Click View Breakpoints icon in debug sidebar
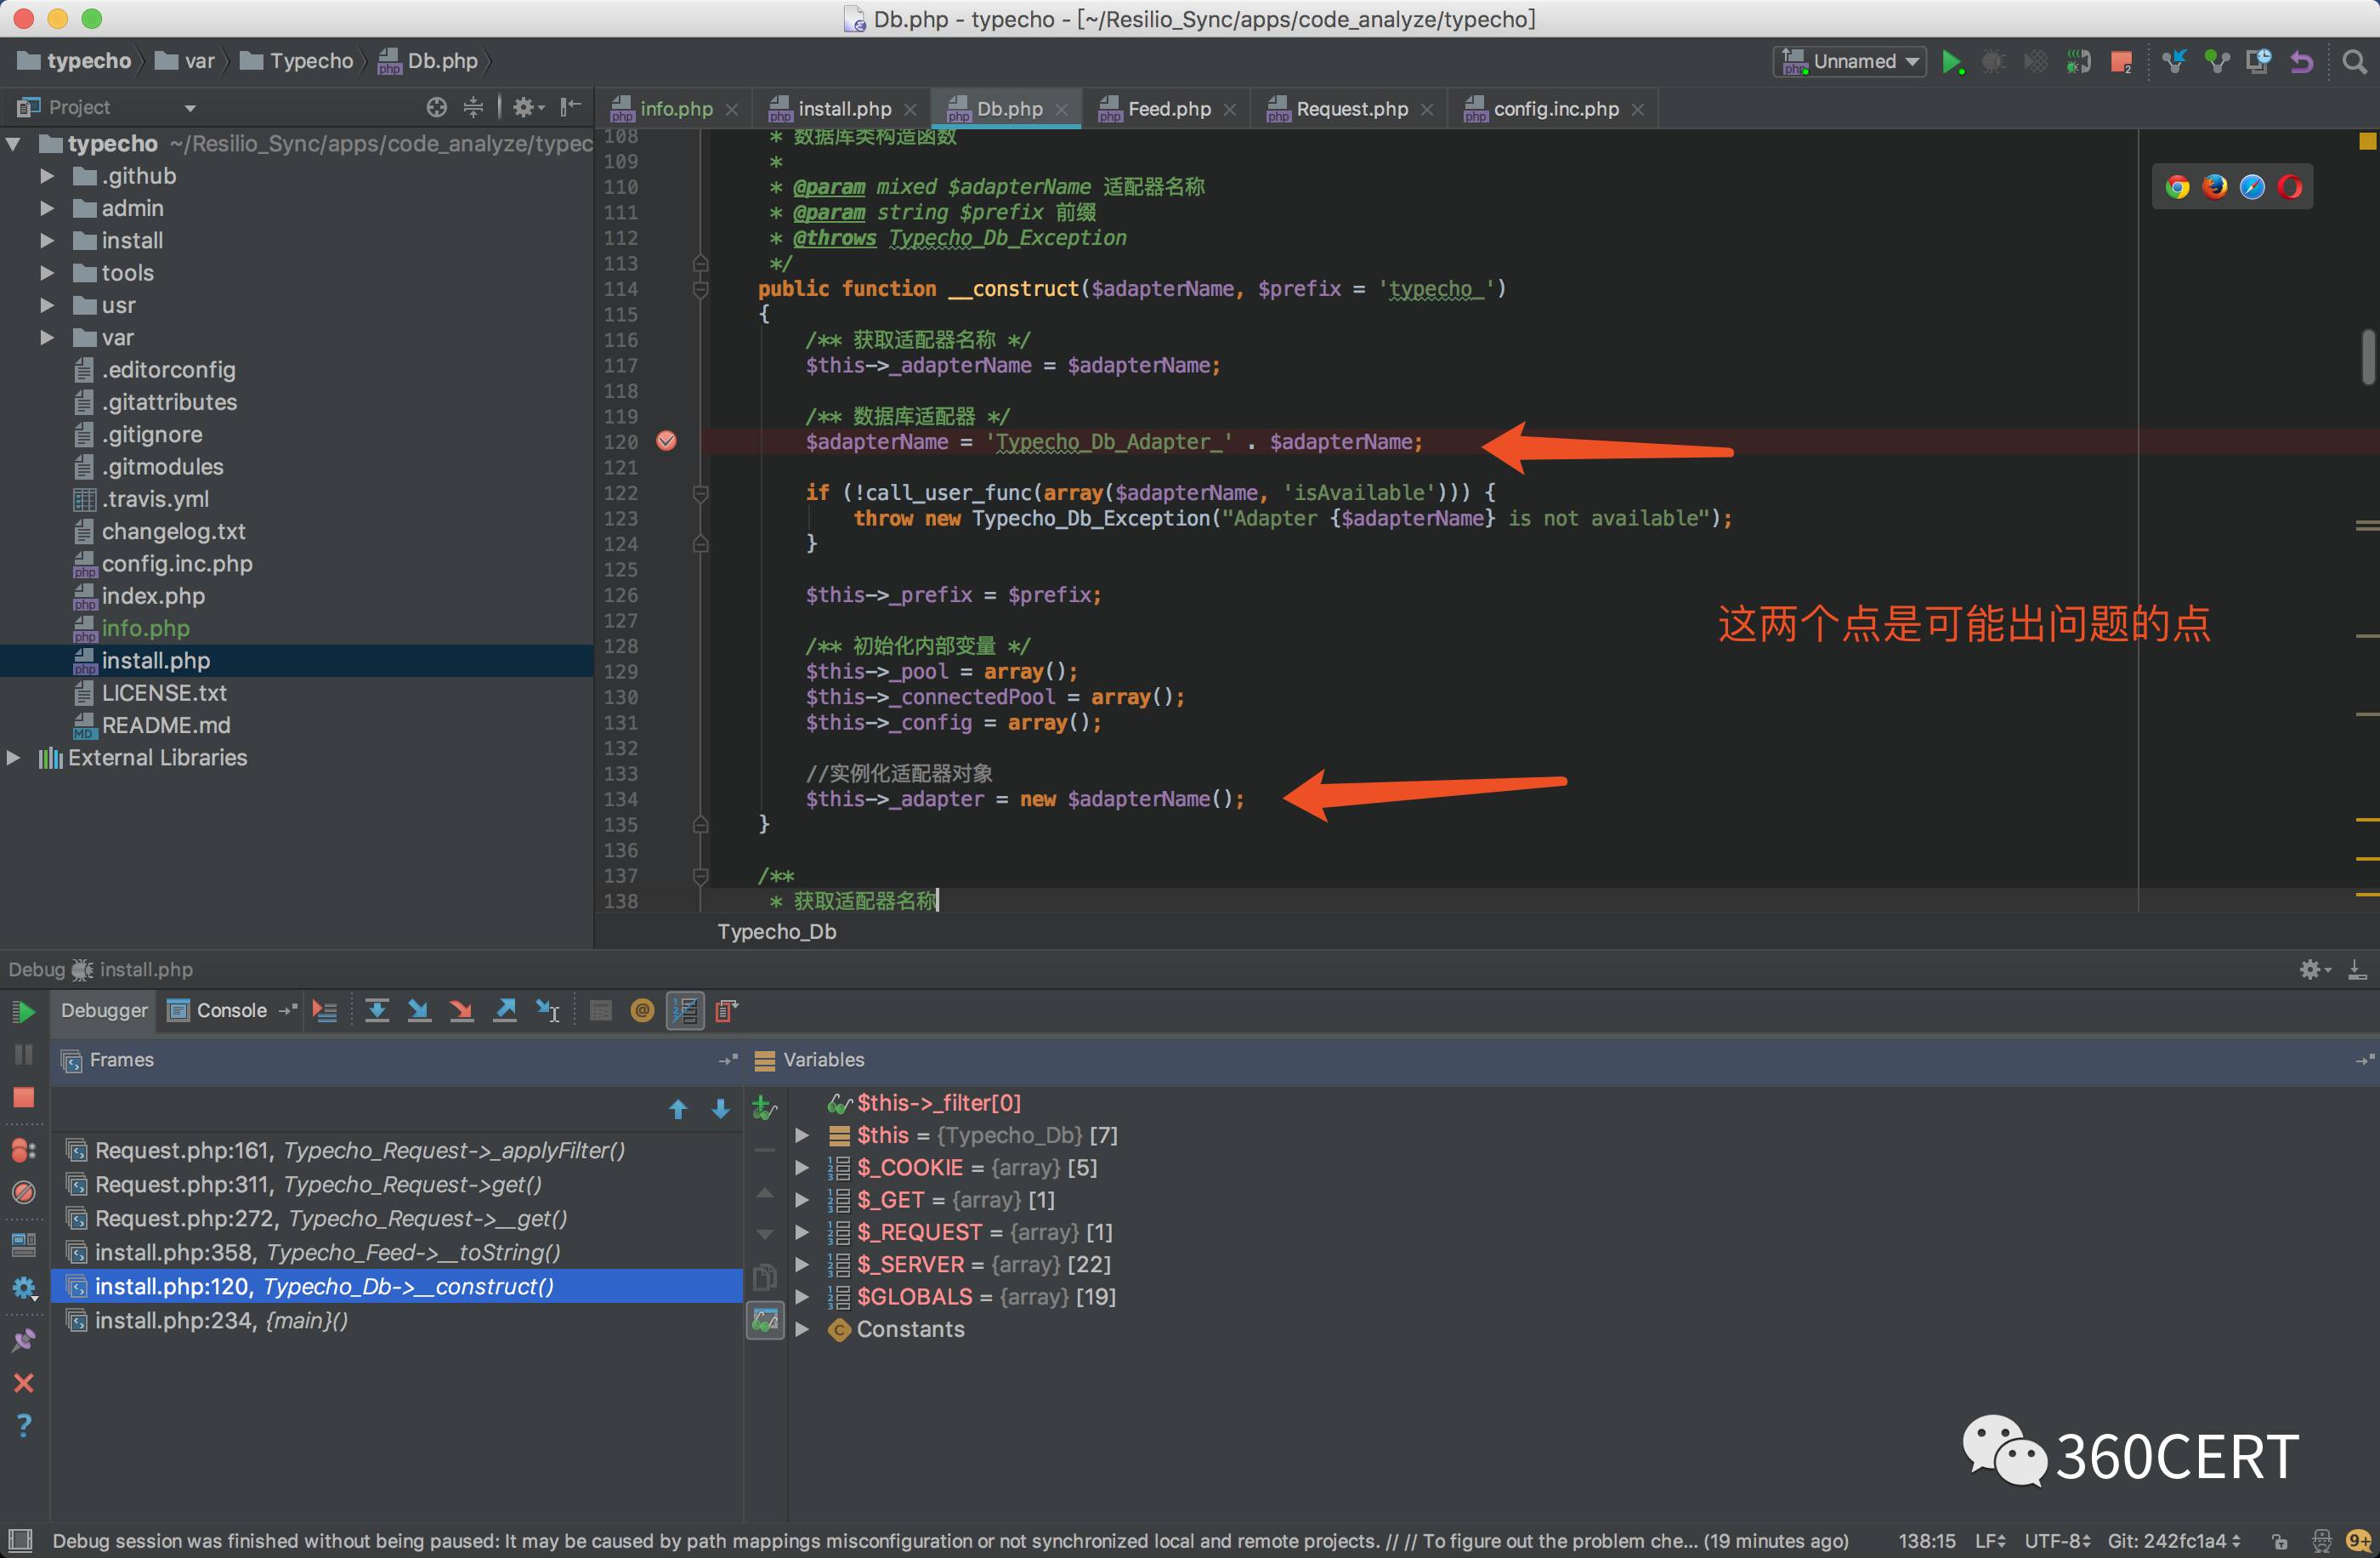The width and height of the screenshot is (2380, 1558). click(24, 1151)
